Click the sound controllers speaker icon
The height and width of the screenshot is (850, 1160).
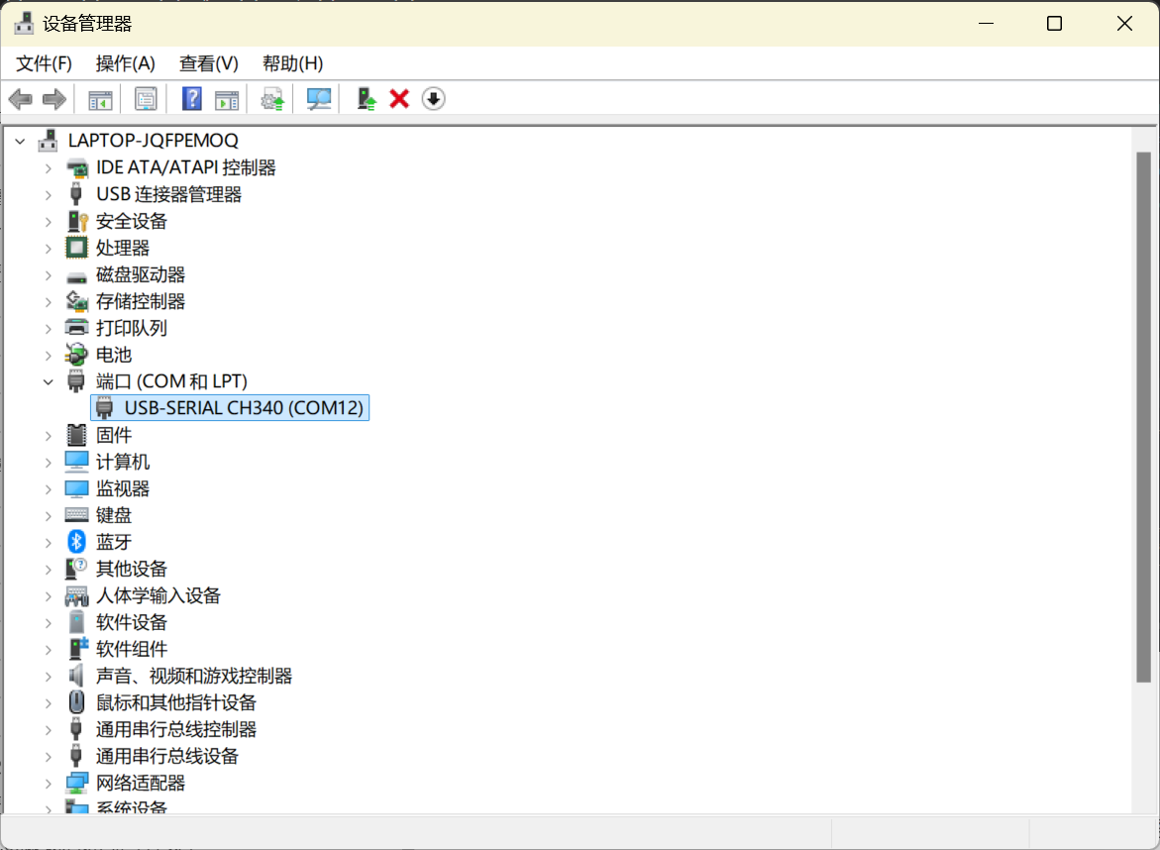[x=75, y=676]
